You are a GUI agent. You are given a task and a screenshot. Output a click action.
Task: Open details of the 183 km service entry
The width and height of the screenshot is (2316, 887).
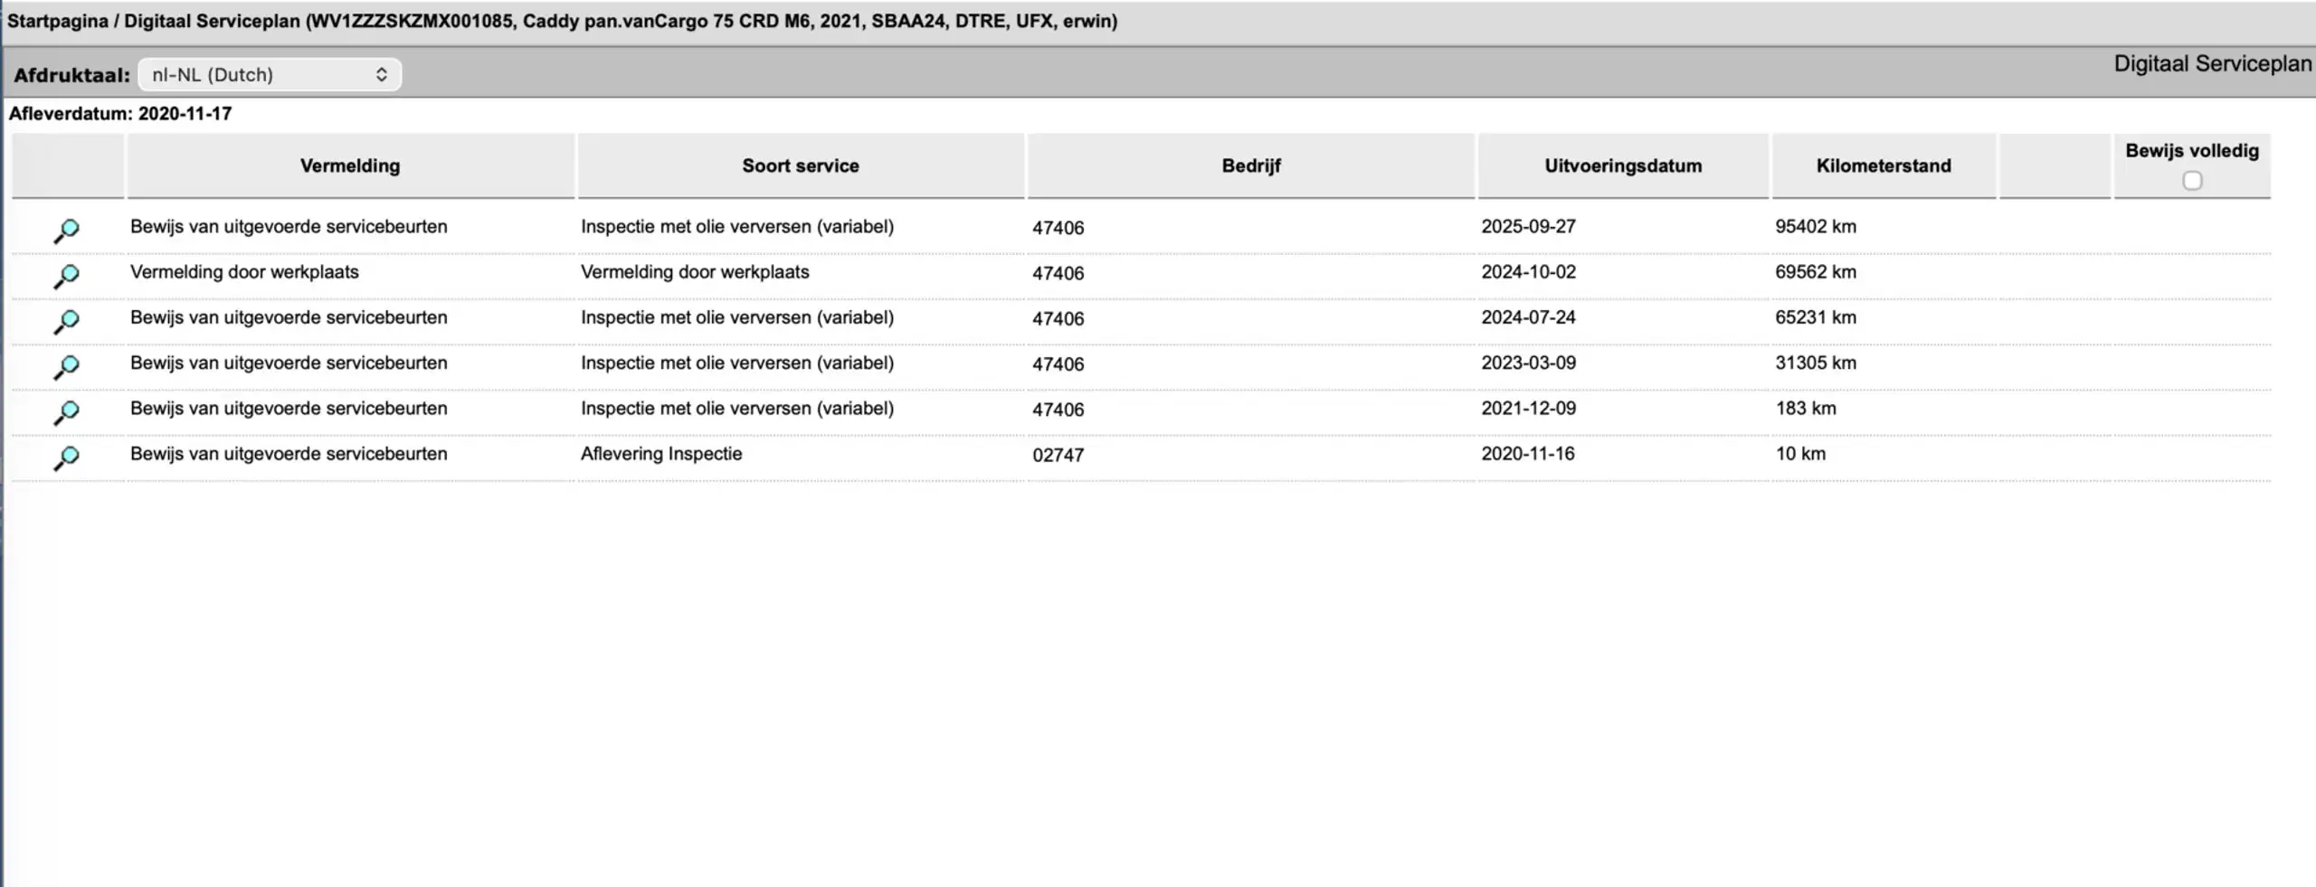(66, 412)
